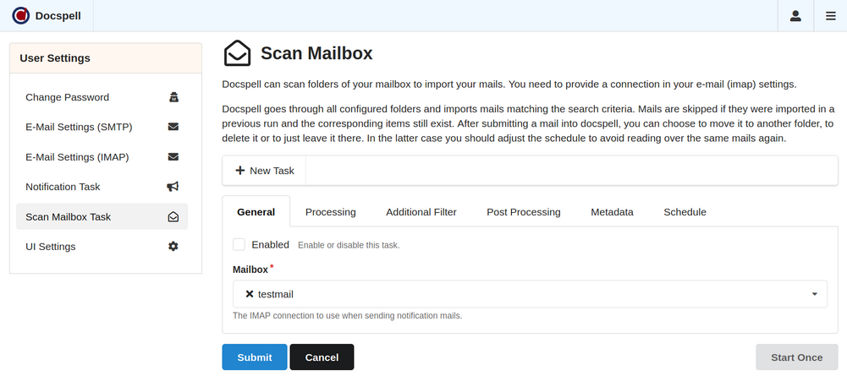Click the Docspell logo icon

[20, 16]
